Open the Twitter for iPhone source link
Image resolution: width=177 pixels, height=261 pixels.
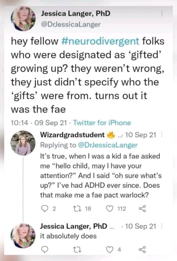102,123
